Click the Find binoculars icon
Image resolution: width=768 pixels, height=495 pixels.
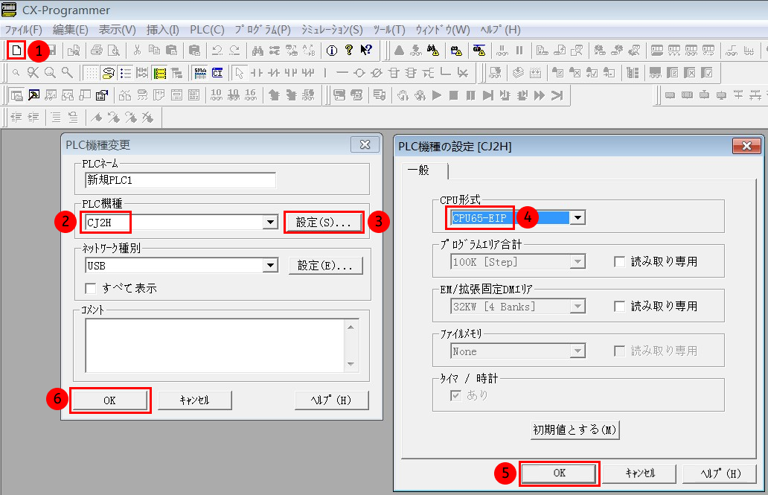click(257, 50)
